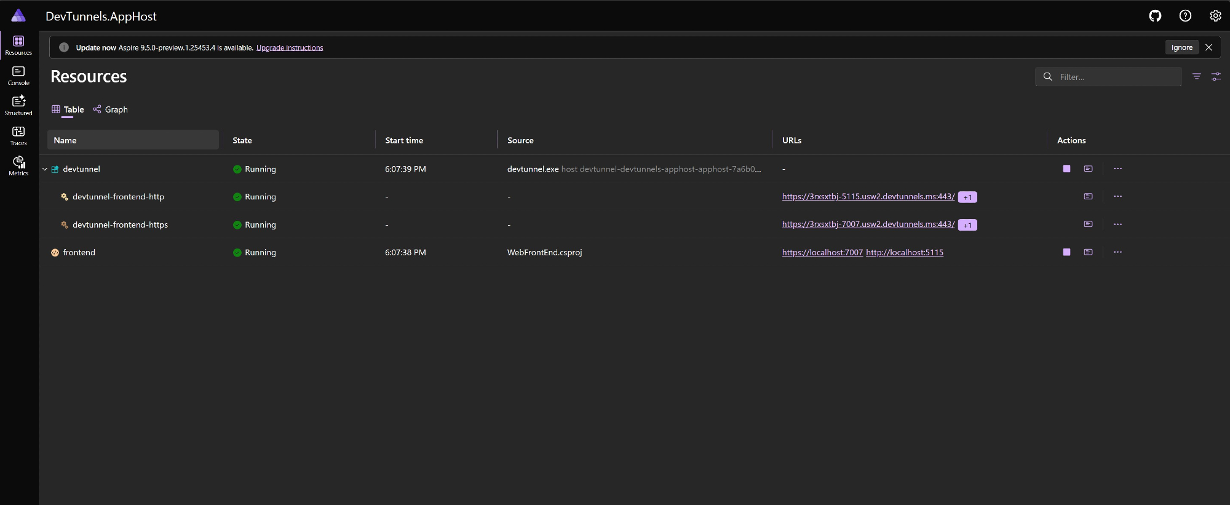Open more actions menu for devtunnel

1117,169
